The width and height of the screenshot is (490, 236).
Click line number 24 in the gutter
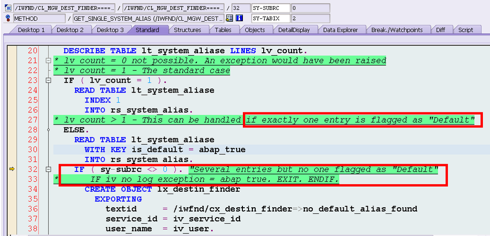click(x=32, y=91)
